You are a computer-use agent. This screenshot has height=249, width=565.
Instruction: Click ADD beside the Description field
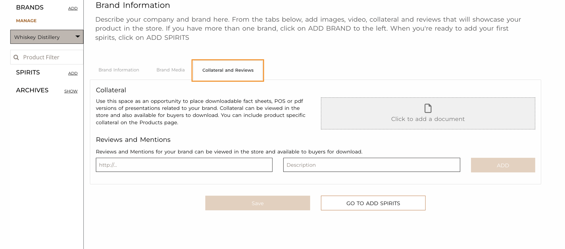click(x=503, y=165)
